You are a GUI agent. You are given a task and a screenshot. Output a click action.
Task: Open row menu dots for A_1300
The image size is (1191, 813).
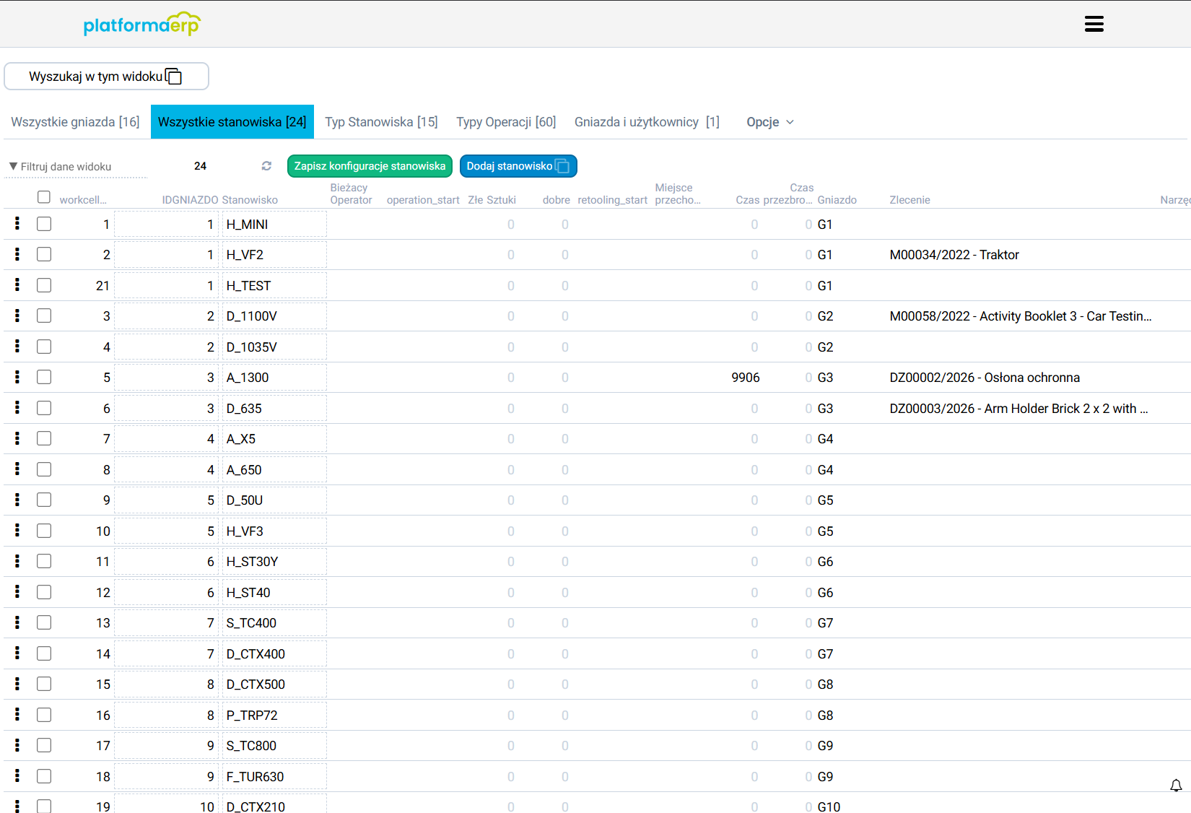[17, 377]
